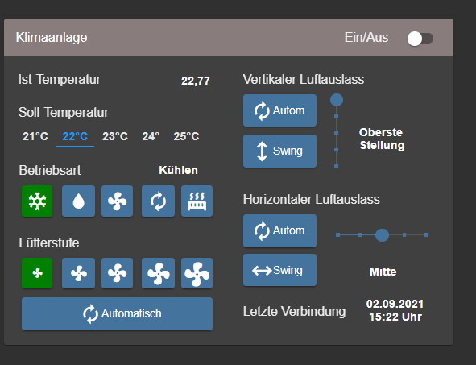Click the Mitte position label

383,272
